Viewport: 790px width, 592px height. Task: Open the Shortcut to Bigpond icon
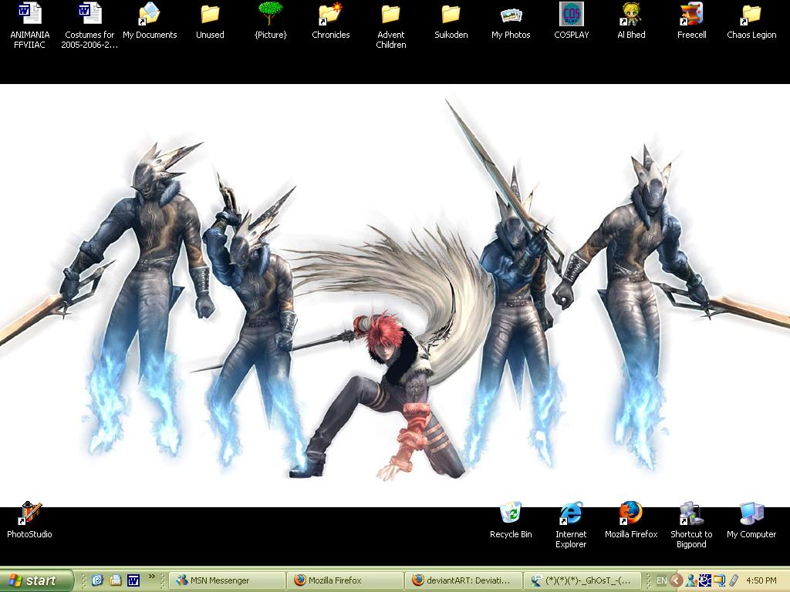[x=690, y=513]
